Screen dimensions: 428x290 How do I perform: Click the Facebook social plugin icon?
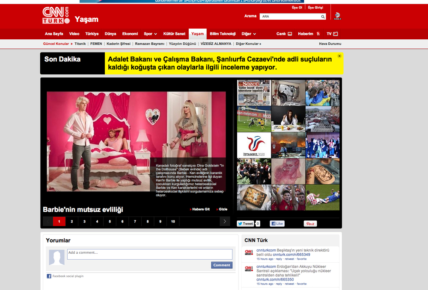tap(49, 276)
